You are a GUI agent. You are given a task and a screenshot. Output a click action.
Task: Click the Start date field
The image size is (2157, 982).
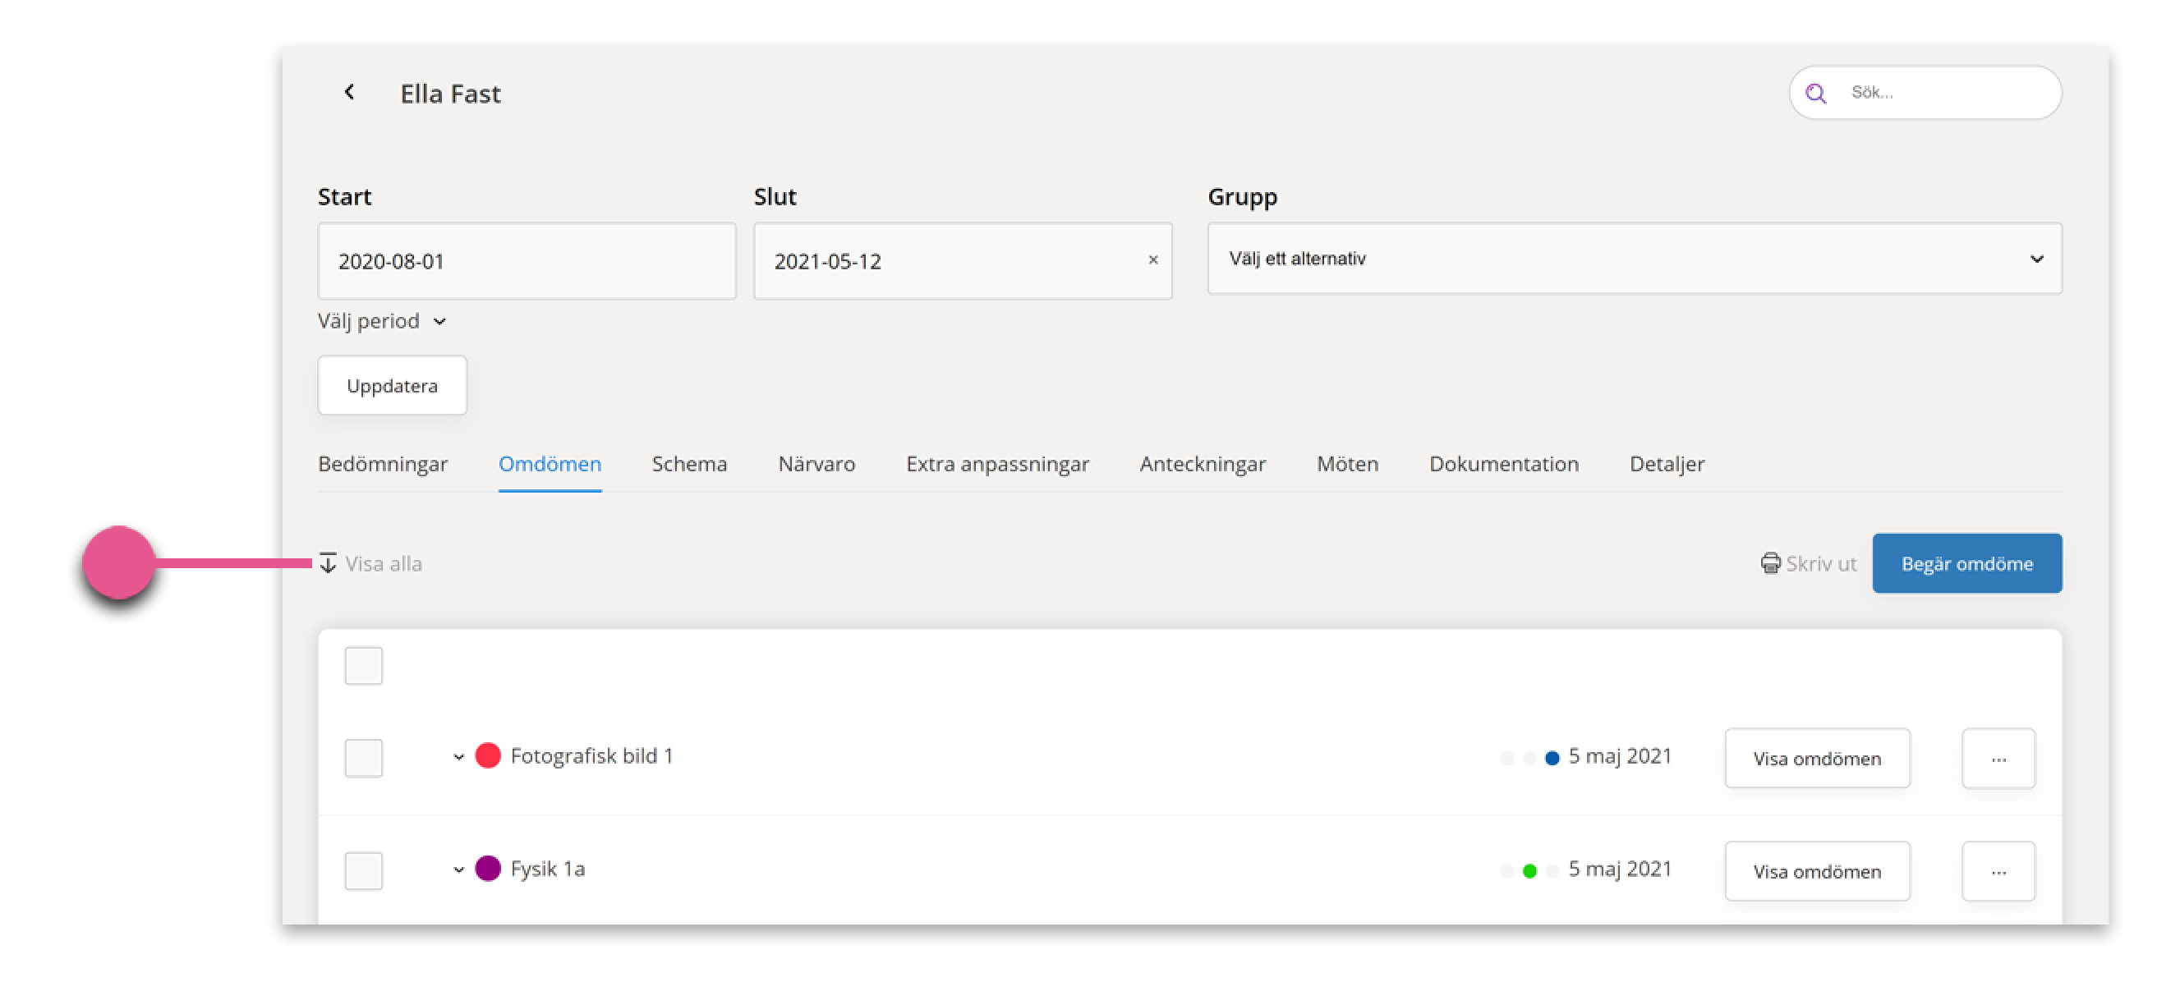[527, 260]
